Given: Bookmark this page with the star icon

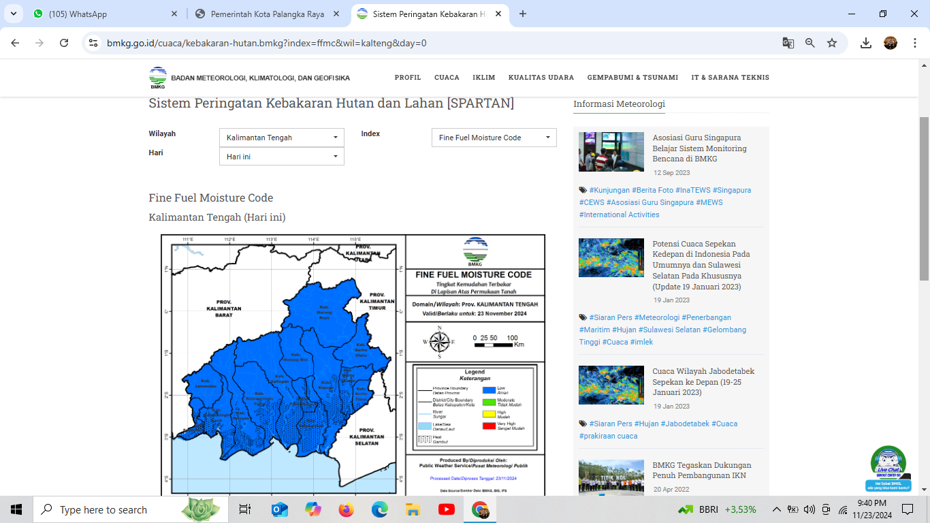Looking at the screenshot, I should [x=832, y=42].
